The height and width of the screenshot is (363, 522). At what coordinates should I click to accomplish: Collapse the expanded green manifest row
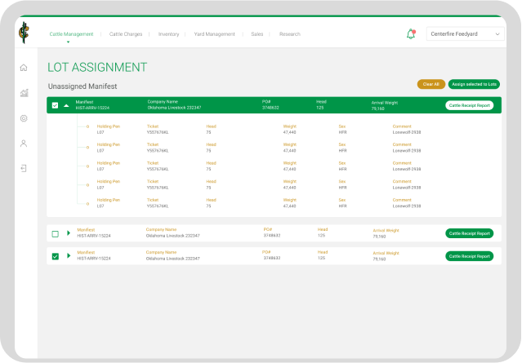(x=66, y=105)
